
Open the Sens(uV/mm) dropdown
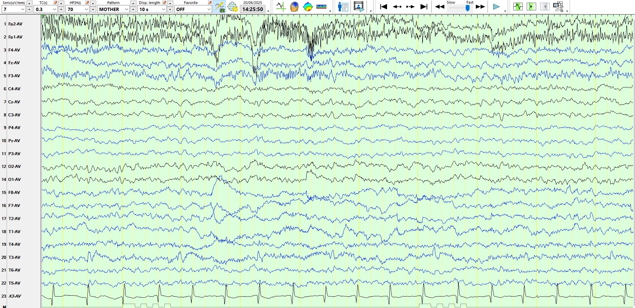pos(13,9)
